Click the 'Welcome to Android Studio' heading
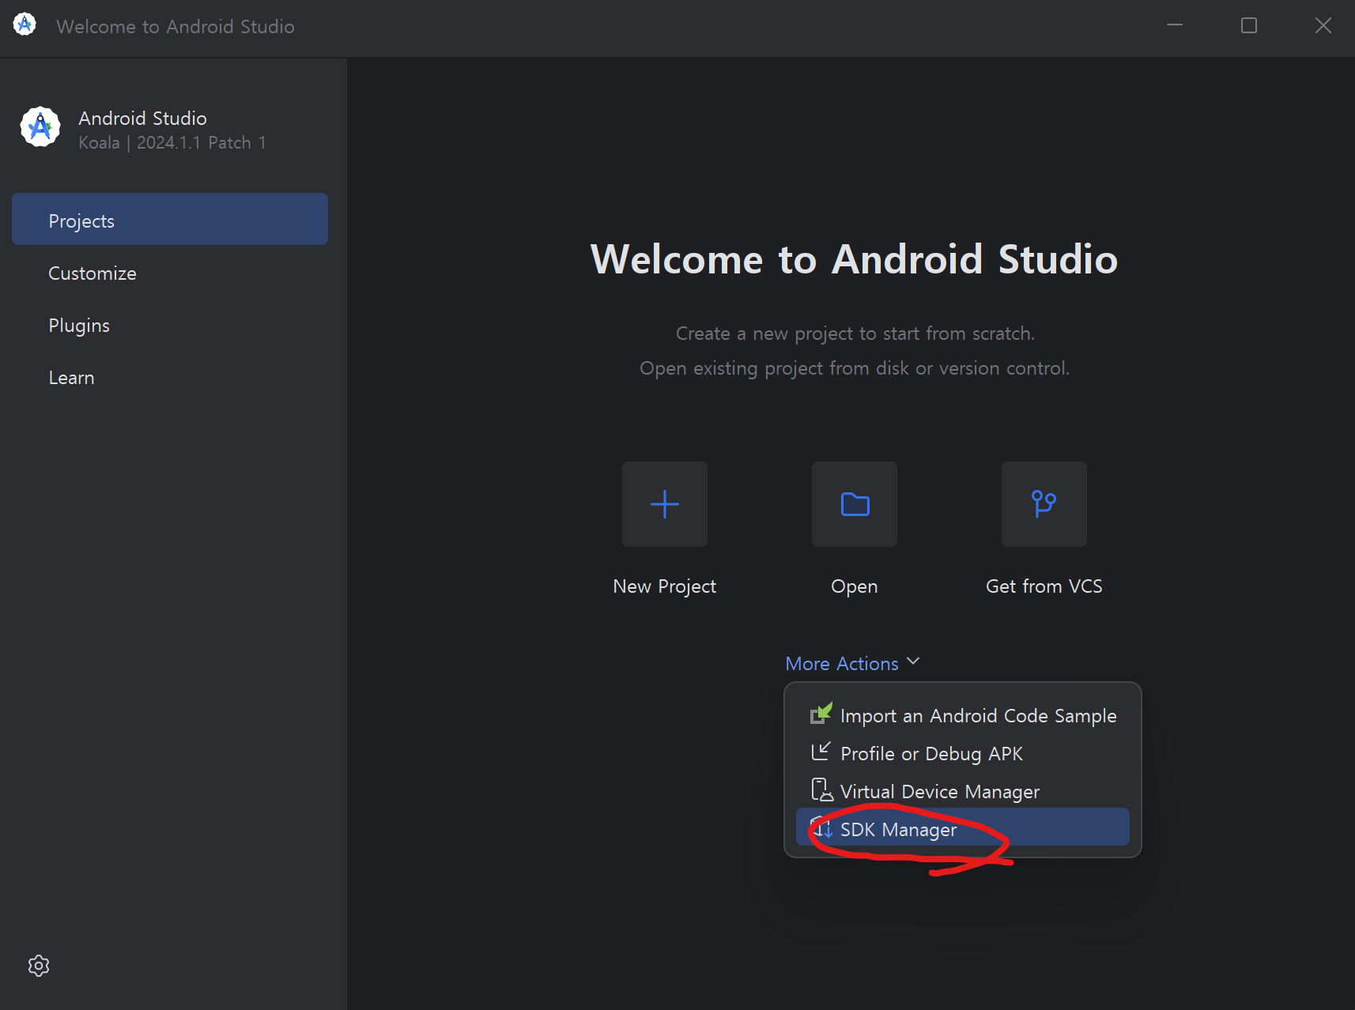The height and width of the screenshot is (1010, 1355). [855, 259]
